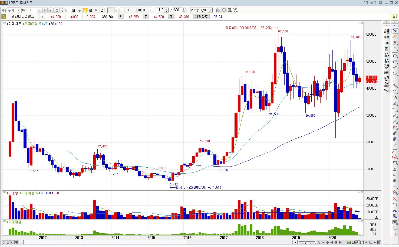Screen dimensions: 399x247
Task: Open the question mark help tool
Action: 394,49
